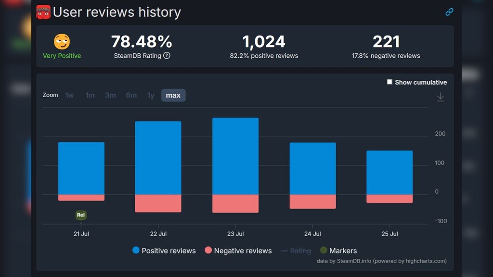This screenshot has height=277, width=493.
Task: Select the 1m zoom range
Action: click(90, 95)
